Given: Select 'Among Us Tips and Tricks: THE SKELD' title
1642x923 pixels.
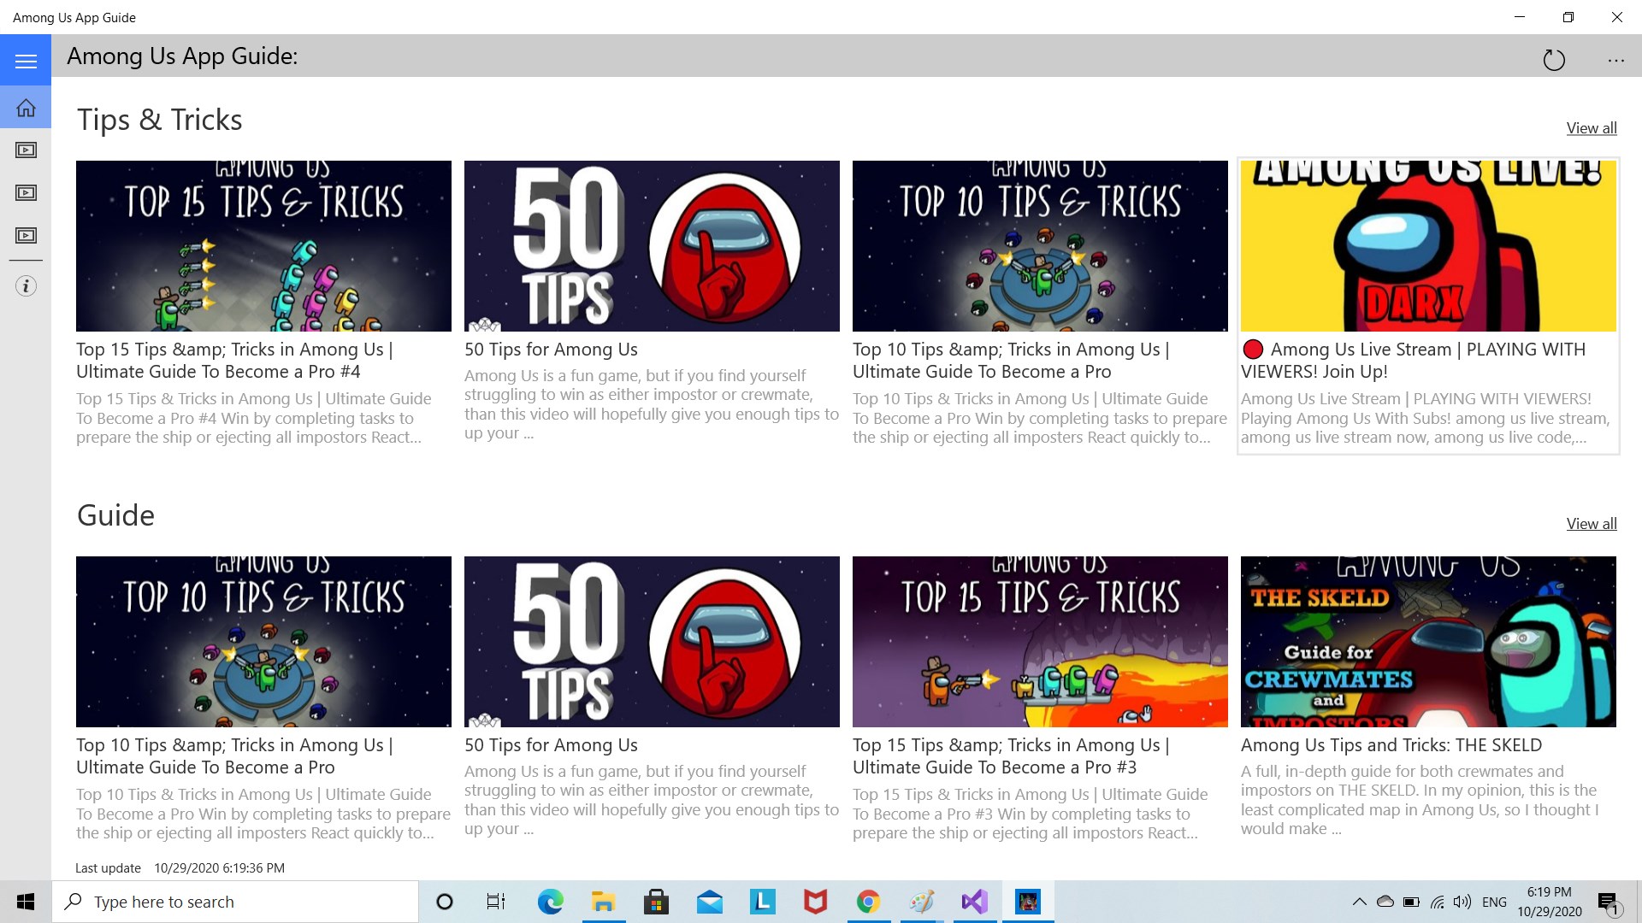Looking at the screenshot, I should (1391, 745).
